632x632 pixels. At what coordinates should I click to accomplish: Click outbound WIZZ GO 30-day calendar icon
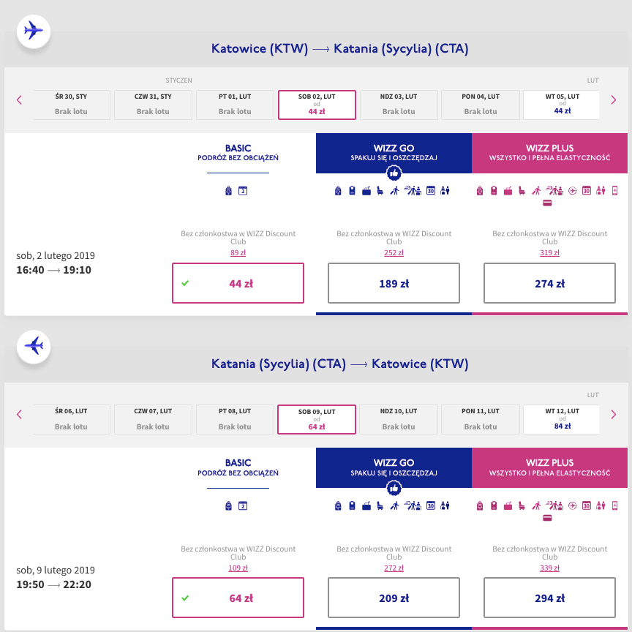pyautogui.click(x=431, y=191)
